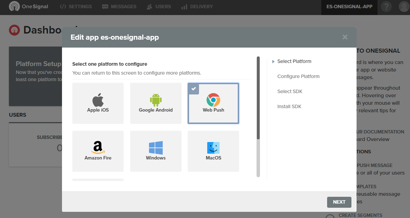Click the Platform Setup heading behind dialog
410x218 pixels.
coord(38,64)
